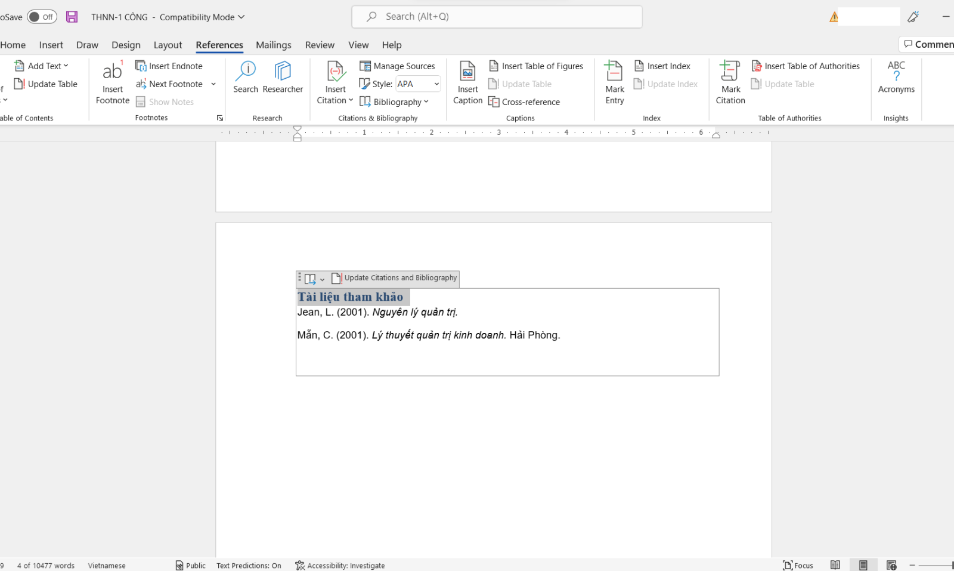The height and width of the screenshot is (571, 954).
Task: Click the Insert Caption icon
Action: [x=467, y=72]
